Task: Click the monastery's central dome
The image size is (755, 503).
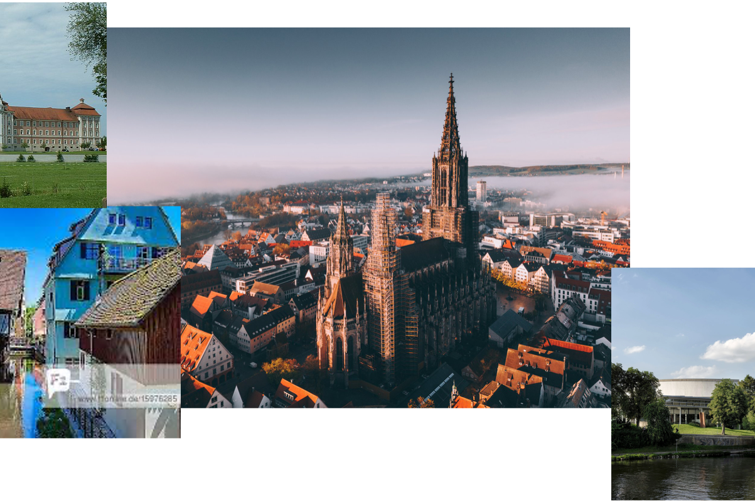Action: pos(80,99)
